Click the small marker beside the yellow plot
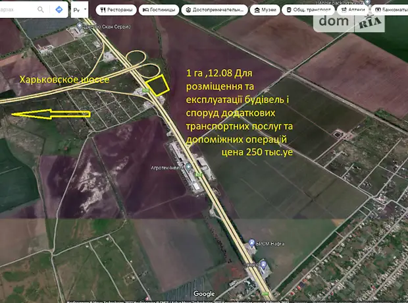Viewport: 408px width, 303px height. point(143,91)
